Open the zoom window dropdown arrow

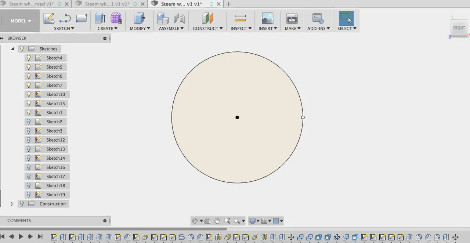click(243, 221)
